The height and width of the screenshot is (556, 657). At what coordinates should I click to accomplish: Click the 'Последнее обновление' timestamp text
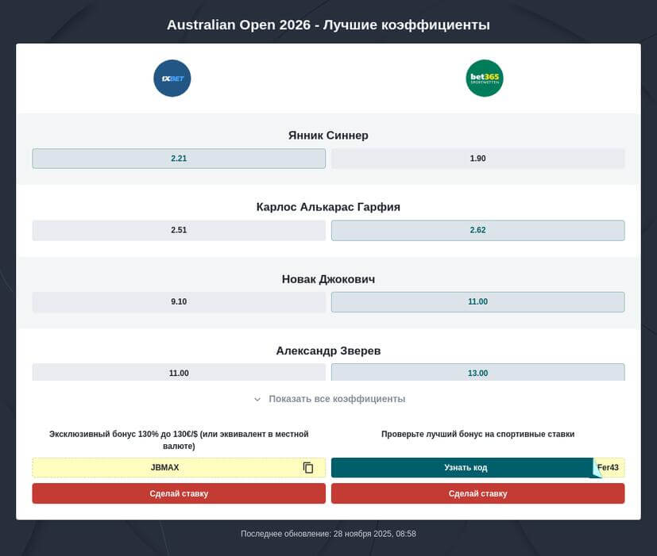pos(328,533)
